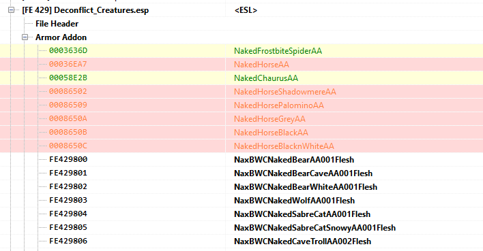This screenshot has width=483, height=251.
Task: Click the NakedHorseGreyAA editor ID
Action: coord(269,119)
